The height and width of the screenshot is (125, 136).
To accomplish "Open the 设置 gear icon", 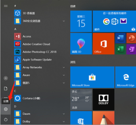I will coord(6,109).
